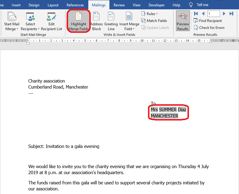Open the Help tab
The width and height of the screenshot is (239, 194).
(176, 5)
